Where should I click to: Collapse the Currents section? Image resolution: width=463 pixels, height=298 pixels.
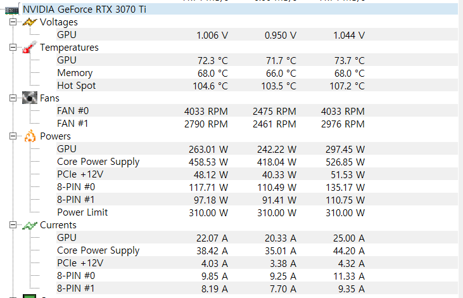[x=13, y=225]
